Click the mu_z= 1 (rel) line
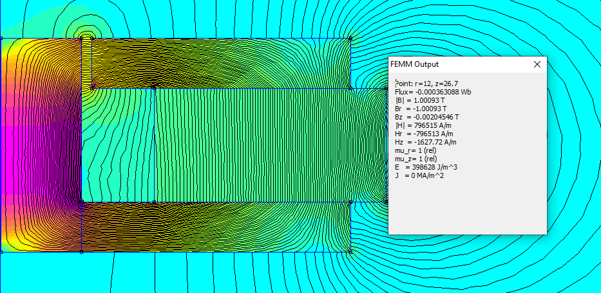This screenshot has width=601, height=293. point(416,159)
